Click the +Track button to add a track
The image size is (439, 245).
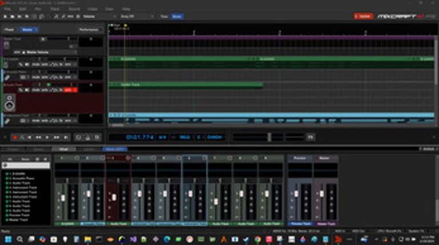(x=9, y=29)
